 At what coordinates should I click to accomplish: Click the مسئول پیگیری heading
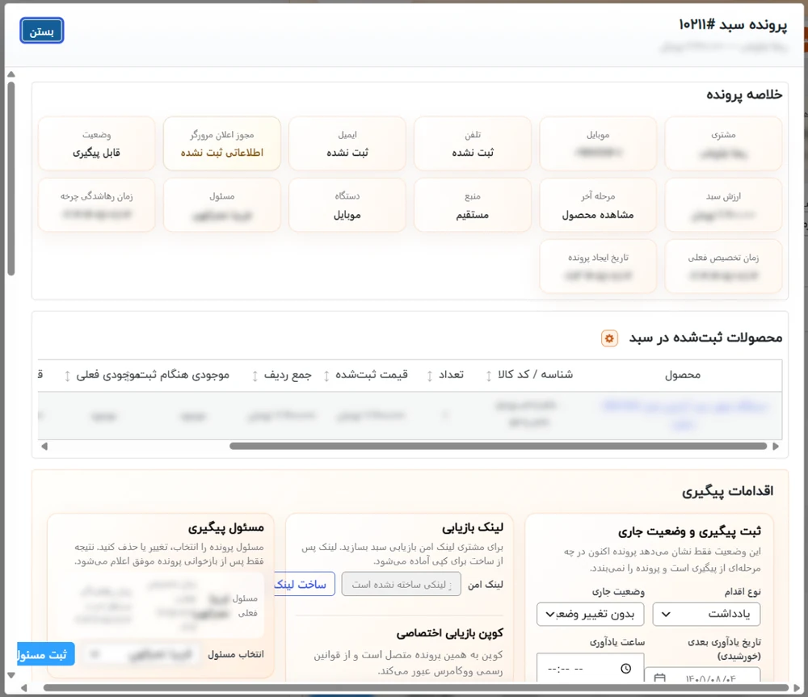pos(225,528)
